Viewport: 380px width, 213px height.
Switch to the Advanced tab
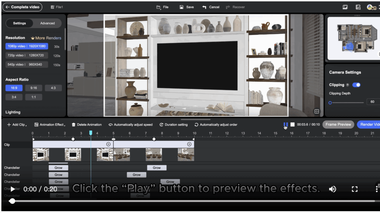pos(47,23)
